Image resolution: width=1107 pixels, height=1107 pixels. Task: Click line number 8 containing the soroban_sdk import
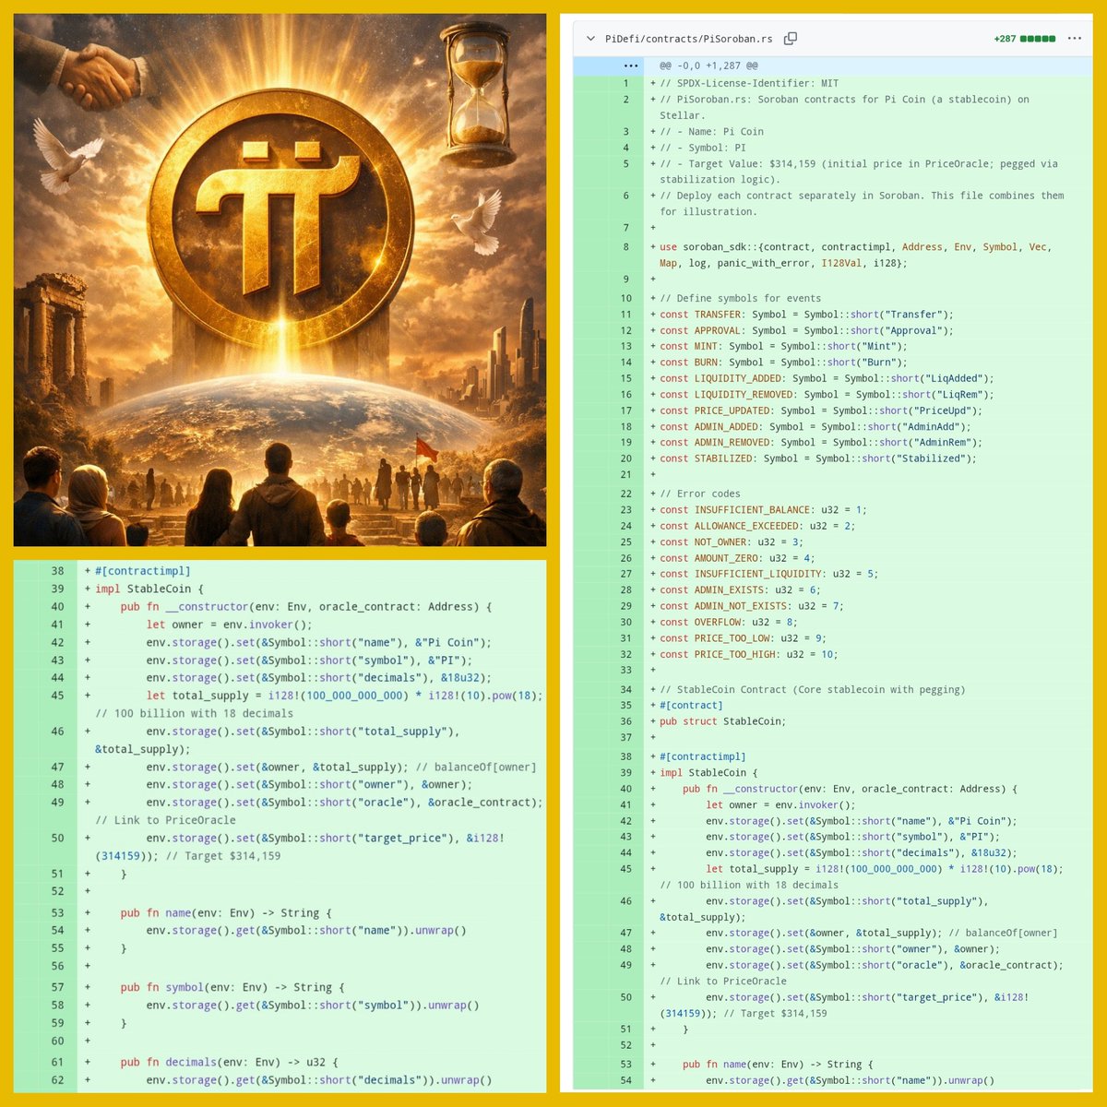625,247
